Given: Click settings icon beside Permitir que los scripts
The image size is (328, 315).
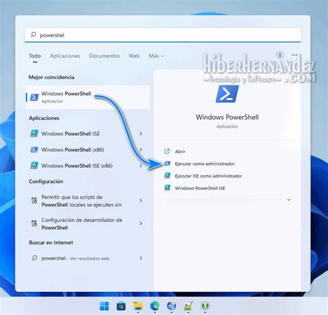Looking at the screenshot, I should 34,201.
